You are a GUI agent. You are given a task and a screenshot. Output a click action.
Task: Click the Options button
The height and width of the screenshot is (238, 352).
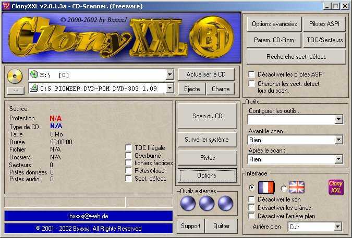pos(207,176)
